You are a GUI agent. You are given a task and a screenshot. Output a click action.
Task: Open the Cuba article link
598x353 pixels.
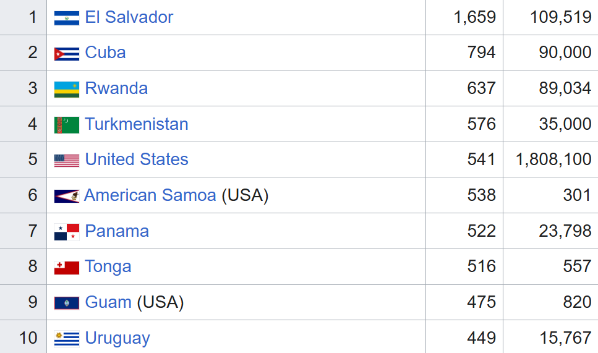point(105,53)
